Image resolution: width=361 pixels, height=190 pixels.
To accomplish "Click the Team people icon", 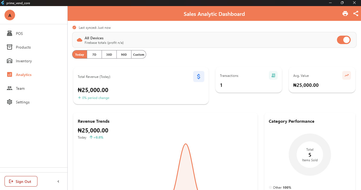I will point(10,88).
